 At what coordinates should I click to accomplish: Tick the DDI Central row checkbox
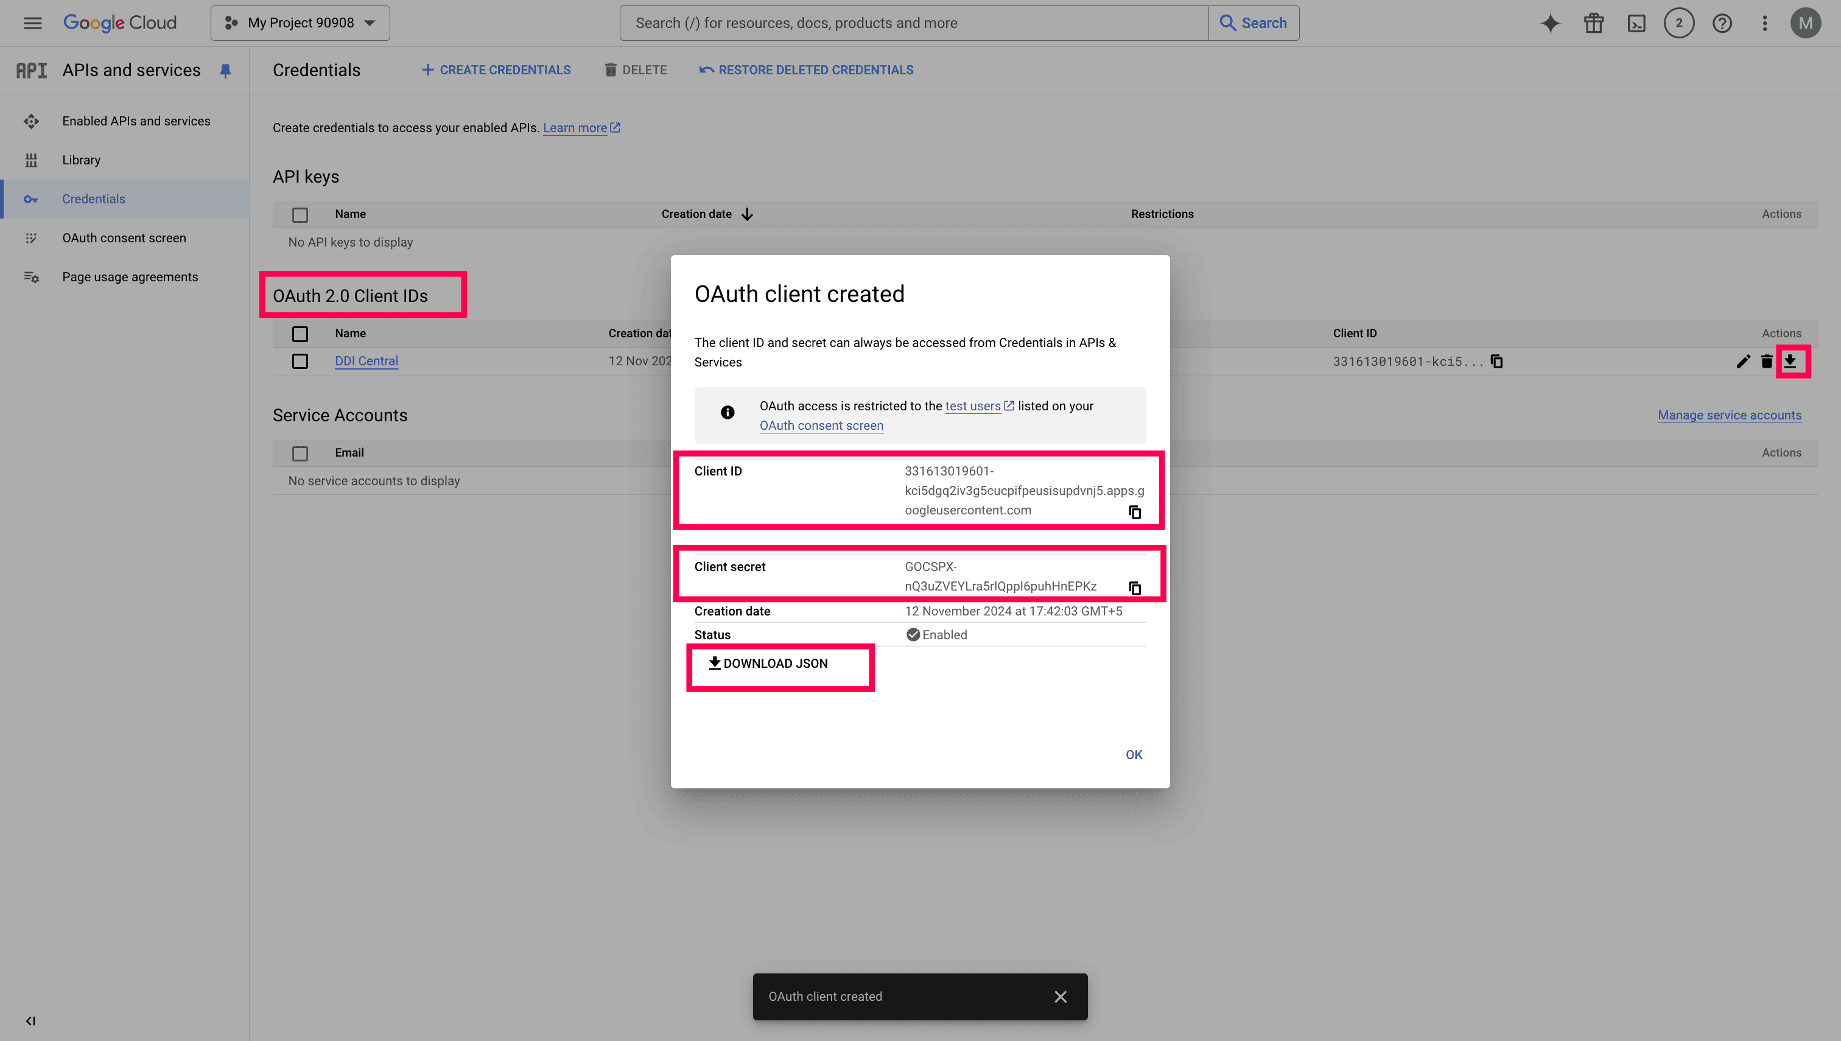300,361
